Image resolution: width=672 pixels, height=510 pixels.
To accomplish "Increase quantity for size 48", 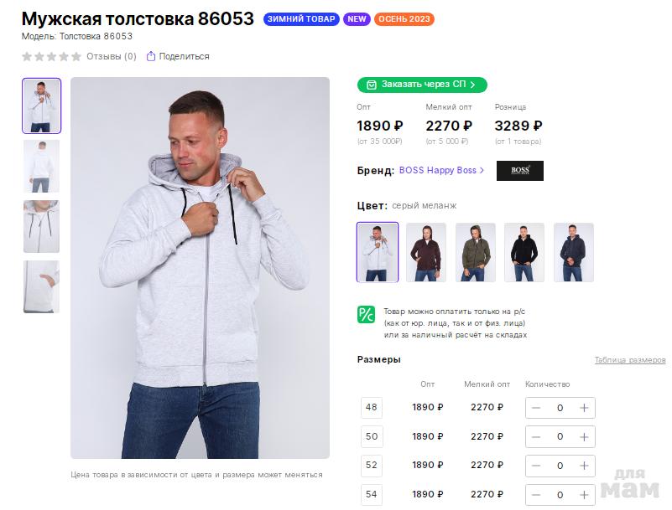I will pos(584,408).
